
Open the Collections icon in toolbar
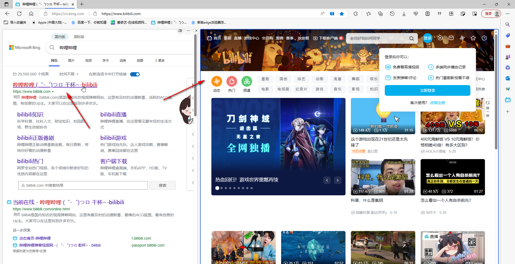point(380,14)
